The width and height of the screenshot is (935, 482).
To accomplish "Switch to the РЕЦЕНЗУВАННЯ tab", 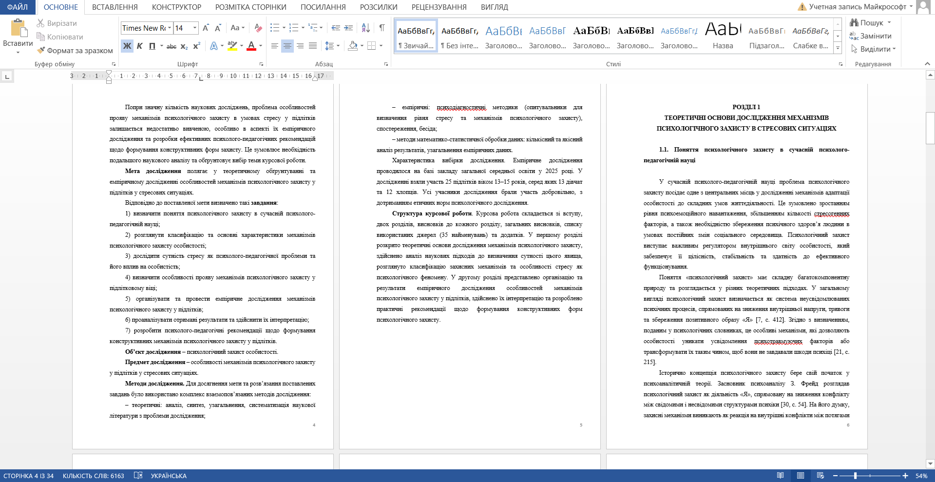I will (x=439, y=7).
